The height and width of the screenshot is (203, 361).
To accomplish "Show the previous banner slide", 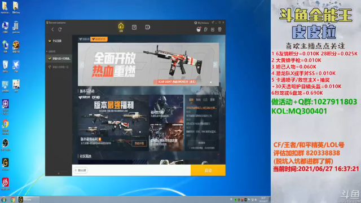I will click(82, 65).
